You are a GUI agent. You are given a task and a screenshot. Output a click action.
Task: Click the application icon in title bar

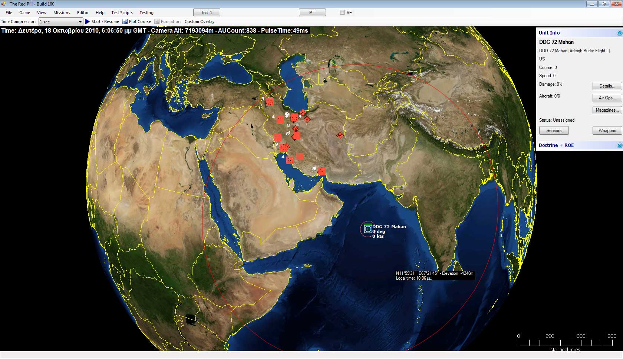click(x=4, y=4)
